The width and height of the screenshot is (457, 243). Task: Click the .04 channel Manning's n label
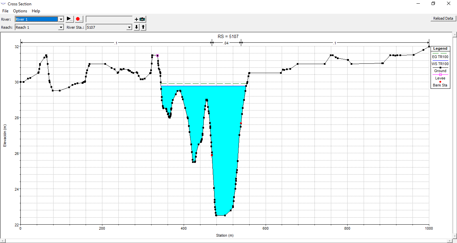[226, 43]
